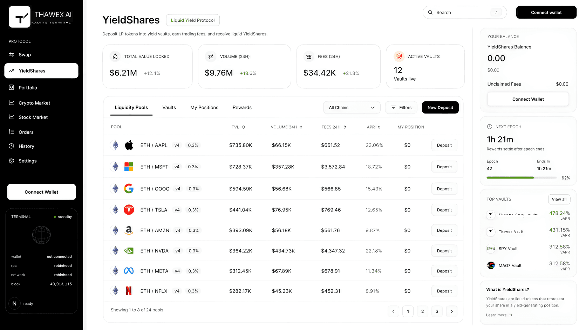Click Deposit for ETH / NVDA pool
Screen dimensions: 586x330
click(444, 251)
